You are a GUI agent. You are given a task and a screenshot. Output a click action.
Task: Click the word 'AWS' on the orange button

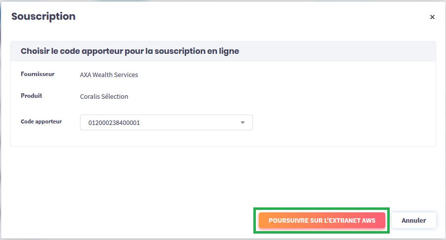368,221
